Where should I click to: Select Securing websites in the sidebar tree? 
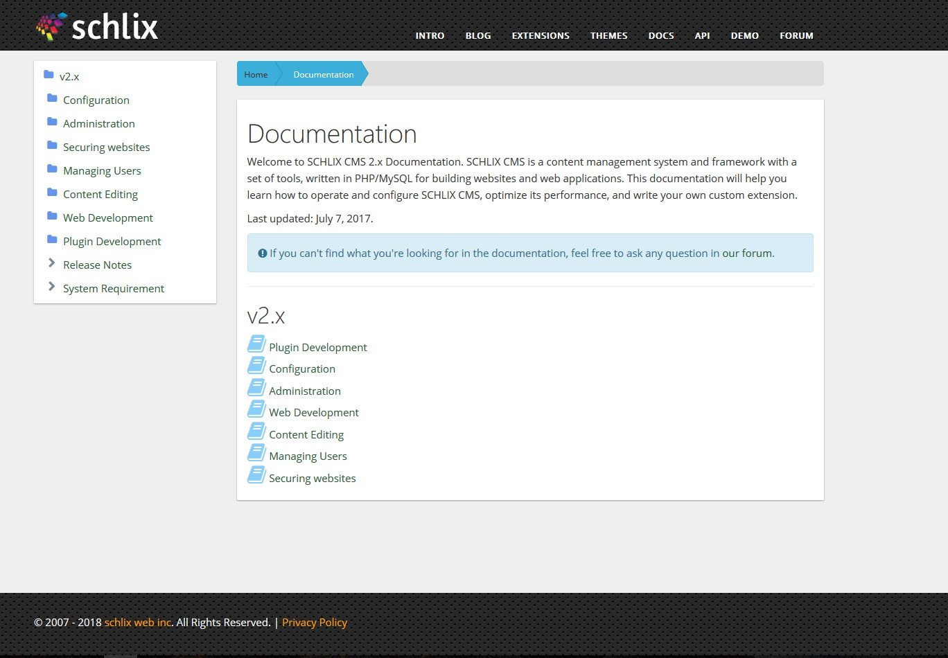(x=107, y=147)
